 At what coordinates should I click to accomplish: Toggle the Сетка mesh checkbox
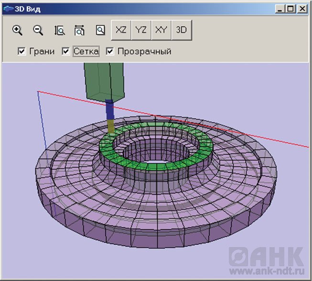pyautogui.click(x=66, y=52)
